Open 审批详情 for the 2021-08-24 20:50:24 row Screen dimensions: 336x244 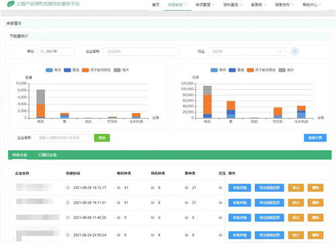(240, 235)
